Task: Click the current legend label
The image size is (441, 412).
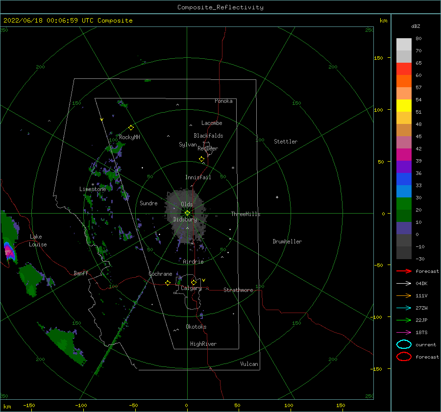Action: [x=426, y=345]
